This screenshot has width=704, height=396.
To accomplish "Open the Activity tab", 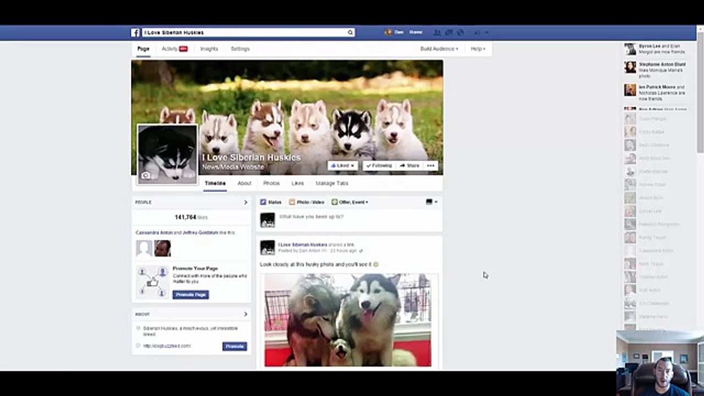I will 174,49.
